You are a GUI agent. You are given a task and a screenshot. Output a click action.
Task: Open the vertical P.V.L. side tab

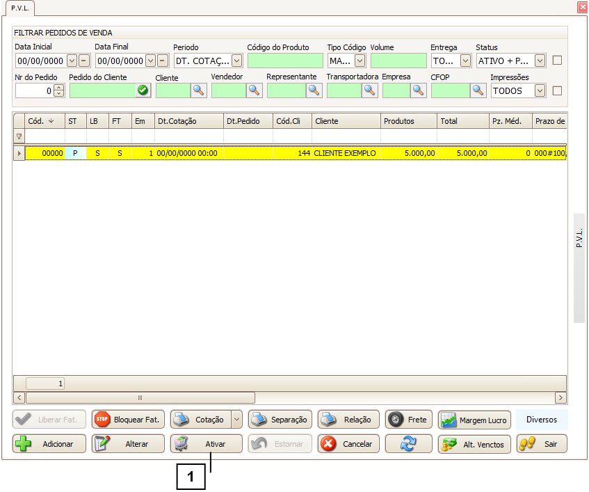click(579, 269)
